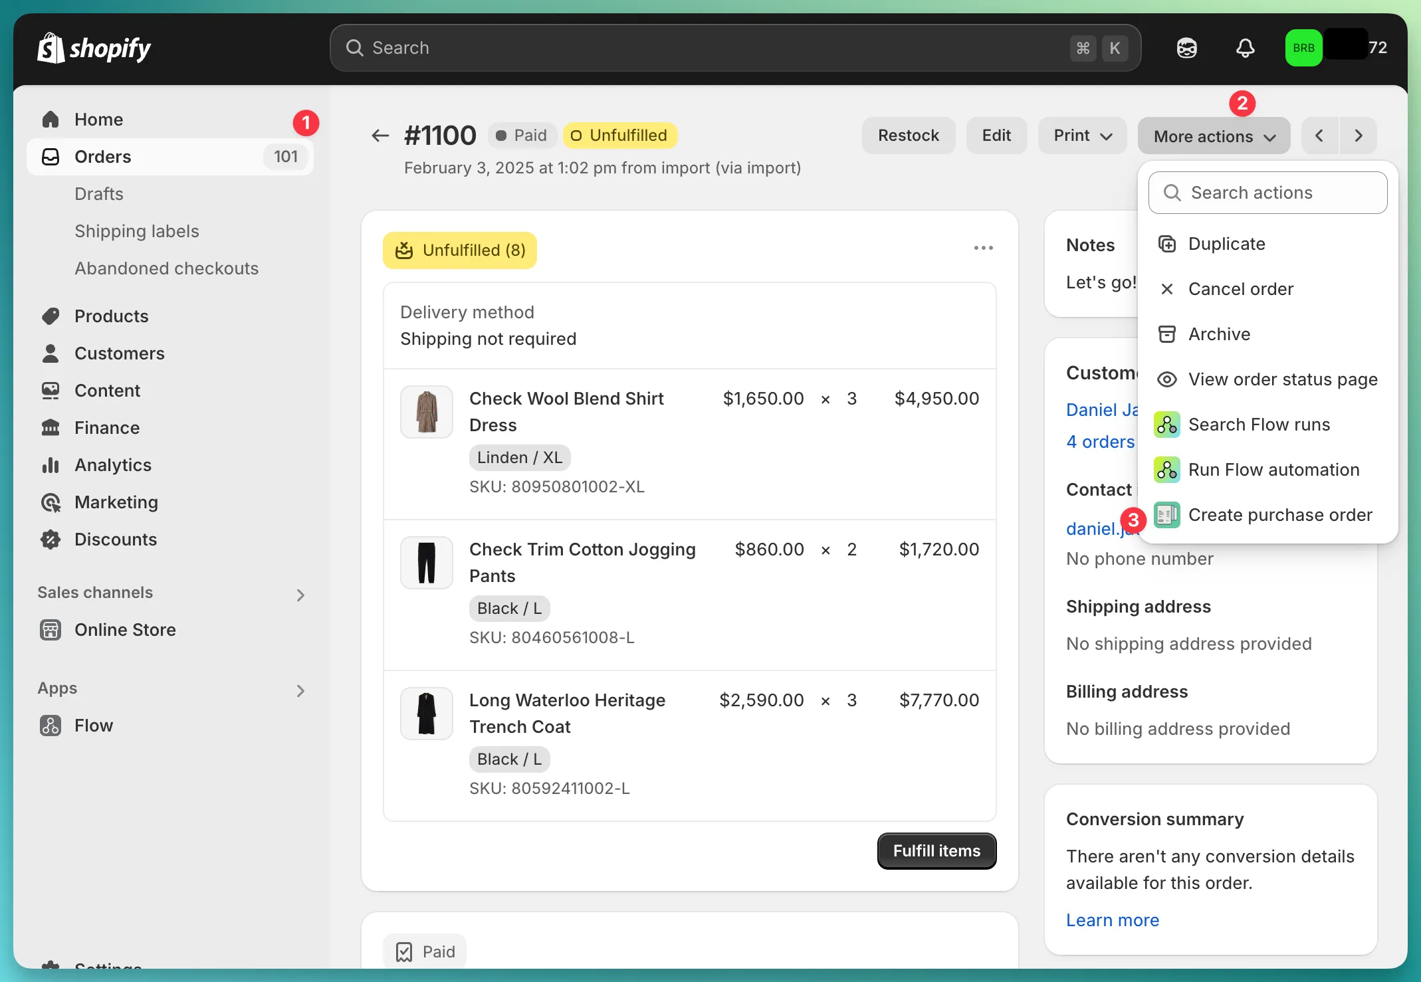Click the Analytics bar chart icon
The height and width of the screenshot is (982, 1421).
[x=51, y=465]
